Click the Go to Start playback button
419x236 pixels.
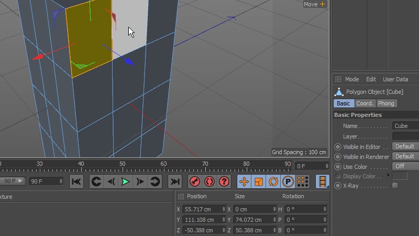(x=76, y=181)
